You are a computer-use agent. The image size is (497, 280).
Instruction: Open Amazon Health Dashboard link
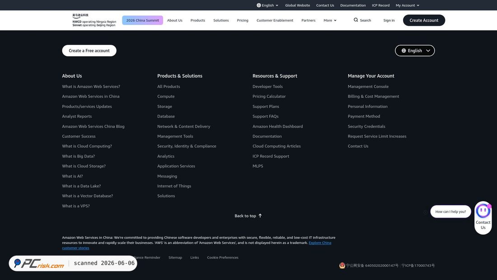click(x=278, y=126)
